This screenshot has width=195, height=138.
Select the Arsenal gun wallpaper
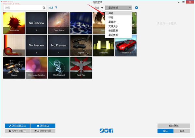(x=81, y=46)
